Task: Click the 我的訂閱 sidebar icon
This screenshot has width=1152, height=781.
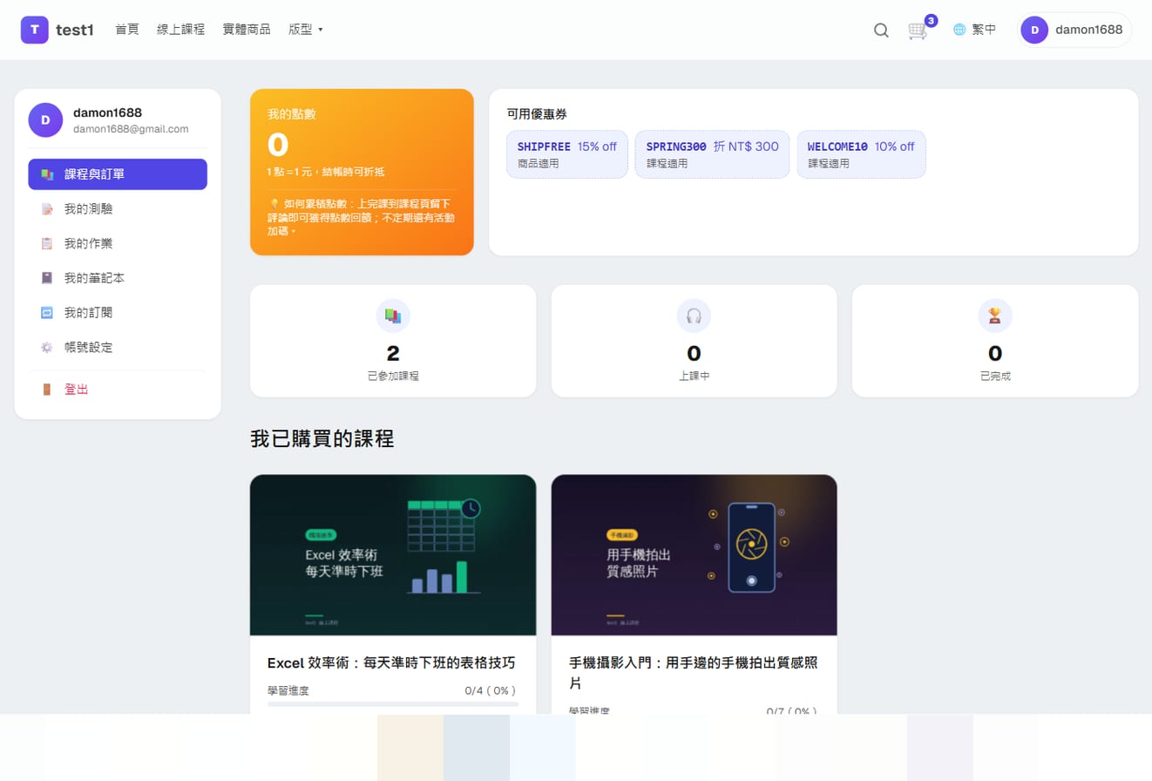Action: point(47,312)
